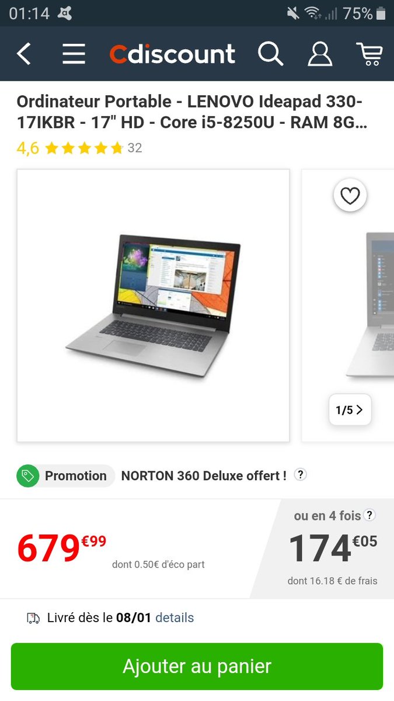Click help icon beside 'ou en 4 fois'
Image resolution: width=394 pixels, height=701 pixels.
[x=369, y=515]
